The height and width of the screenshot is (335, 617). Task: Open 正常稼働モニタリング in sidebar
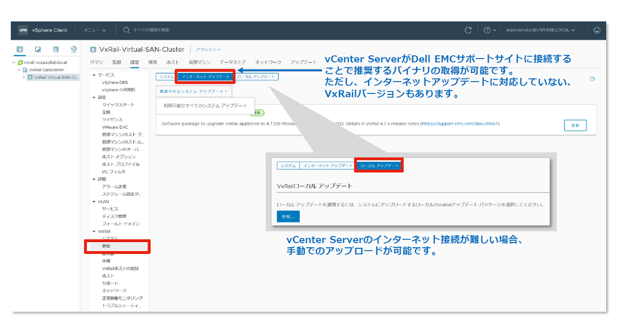[x=122, y=298]
